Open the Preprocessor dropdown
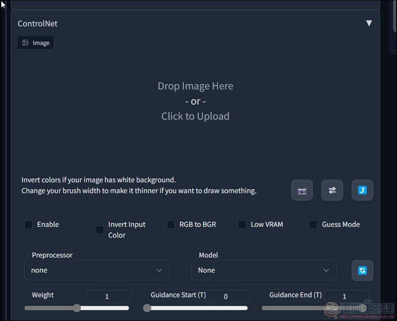The height and width of the screenshot is (321, 397). point(97,270)
